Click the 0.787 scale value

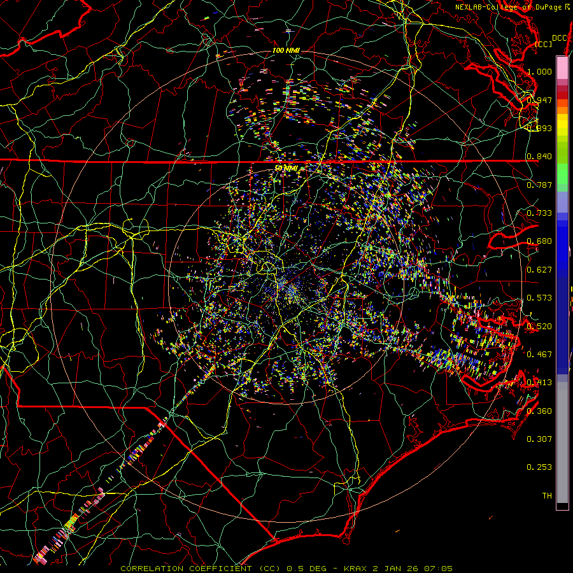coord(539,185)
